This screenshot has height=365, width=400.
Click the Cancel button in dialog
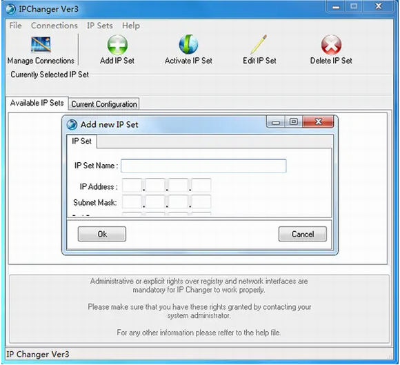coord(303,234)
